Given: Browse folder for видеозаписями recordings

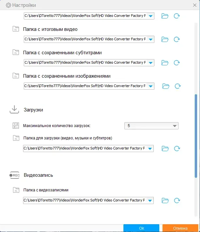Looking at the screenshot, I should (x=165, y=200).
